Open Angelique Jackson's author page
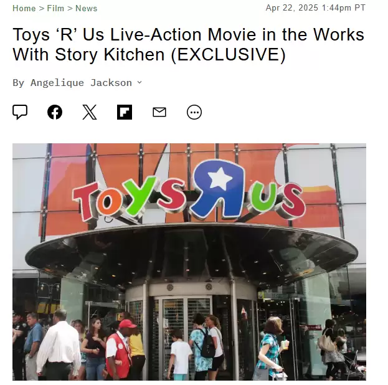The height and width of the screenshot is (385, 388). (81, 83)
